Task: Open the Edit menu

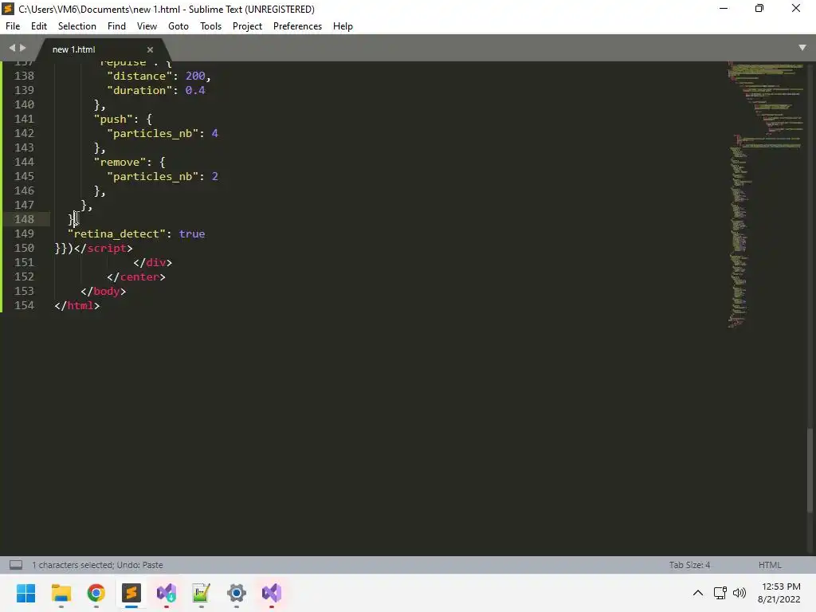Action: click(39, 26)
